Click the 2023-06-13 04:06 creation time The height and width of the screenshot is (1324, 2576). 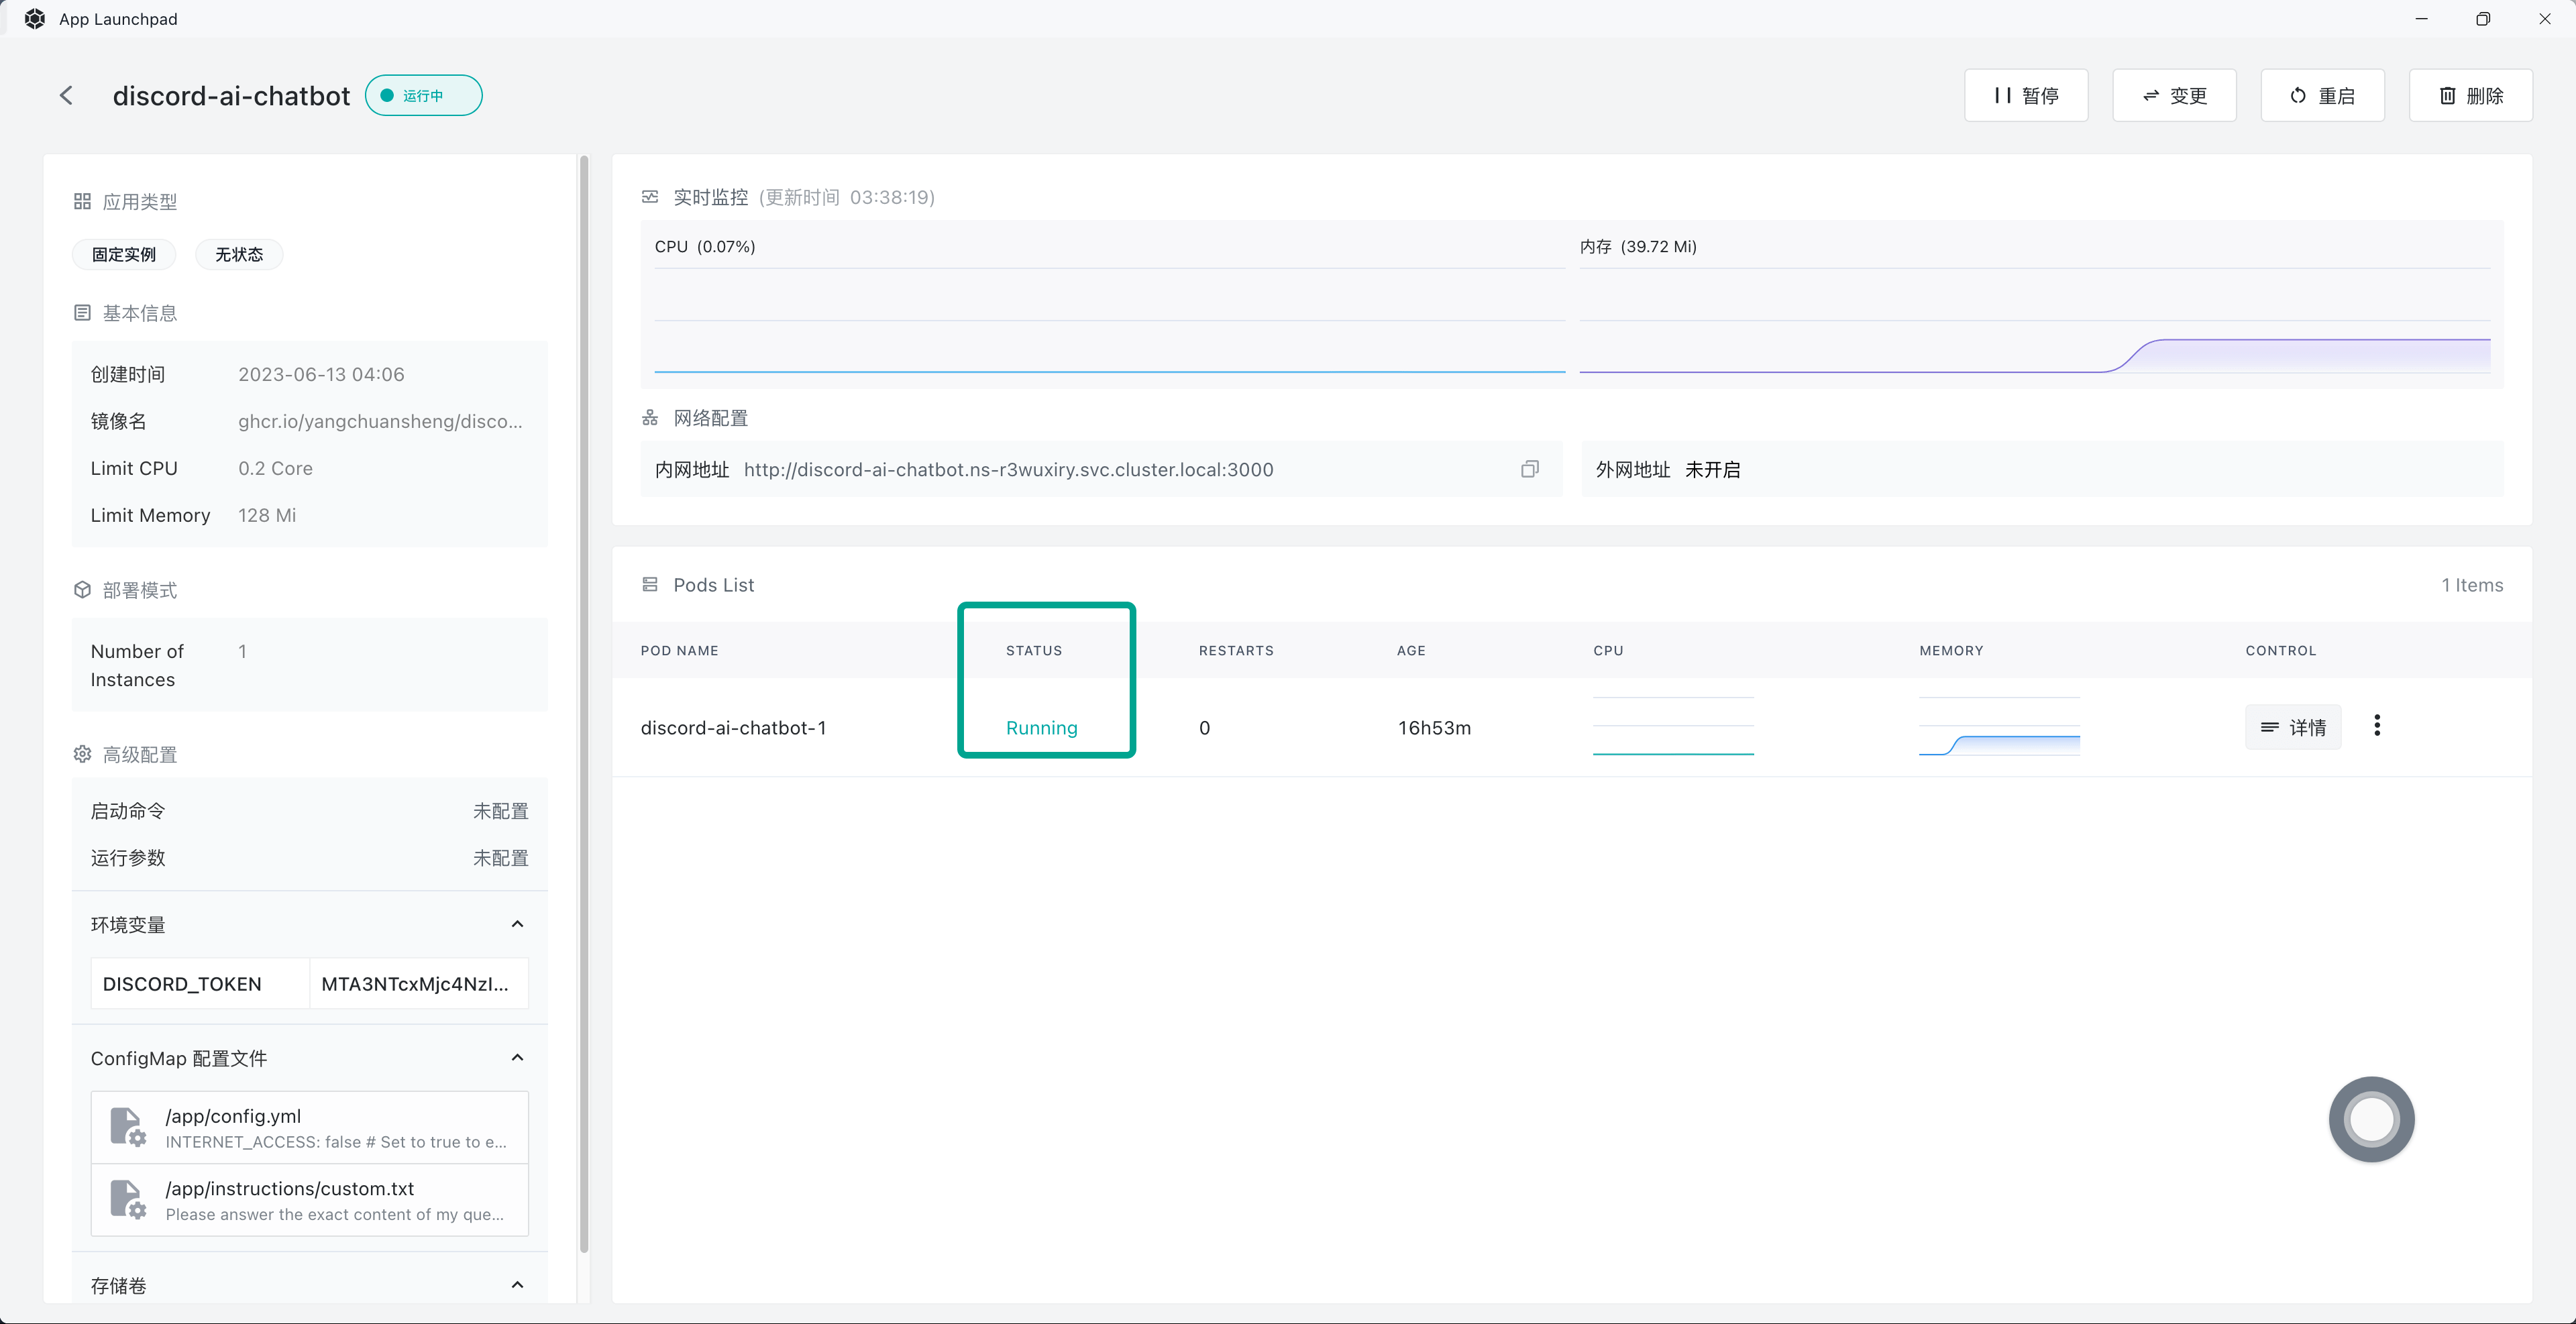pos(321,374)
